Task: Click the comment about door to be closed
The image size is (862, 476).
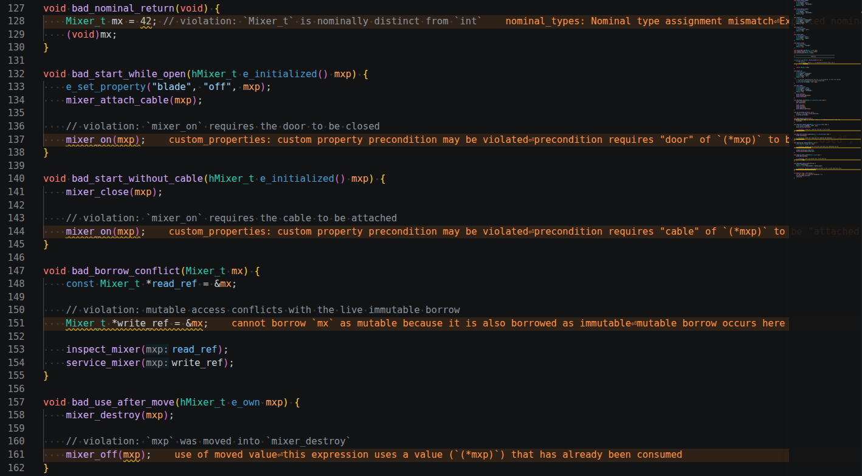Action: [x=222, y=126]
